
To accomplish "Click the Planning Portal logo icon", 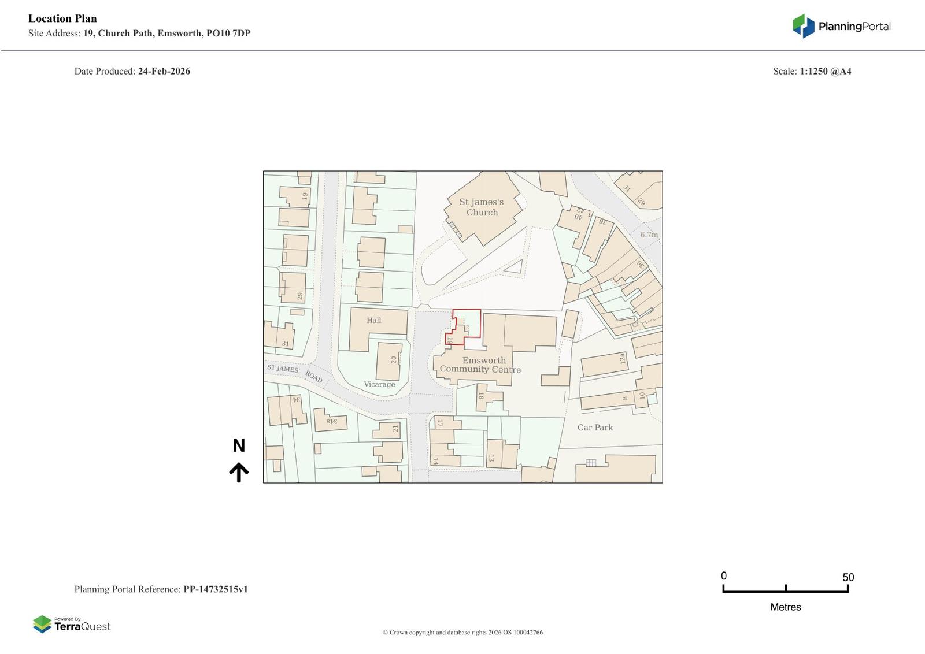I will click(803, 26).
